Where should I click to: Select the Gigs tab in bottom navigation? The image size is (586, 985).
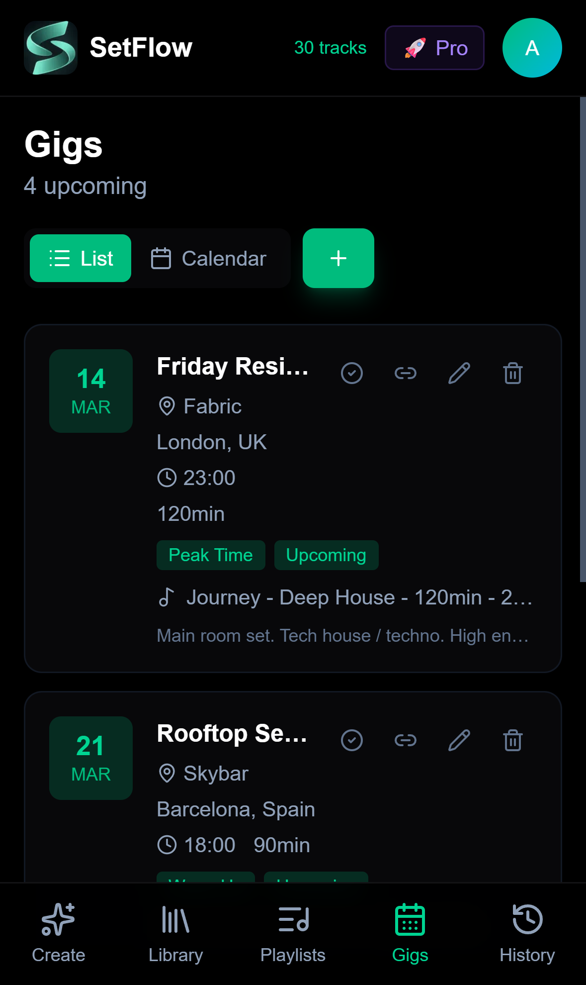tap(410, 934)
